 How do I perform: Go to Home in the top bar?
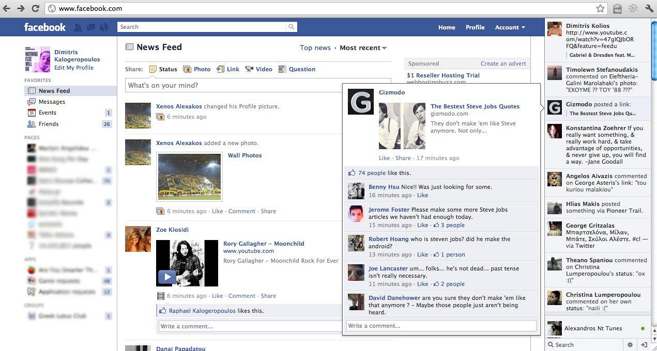[x=447, y=27]
